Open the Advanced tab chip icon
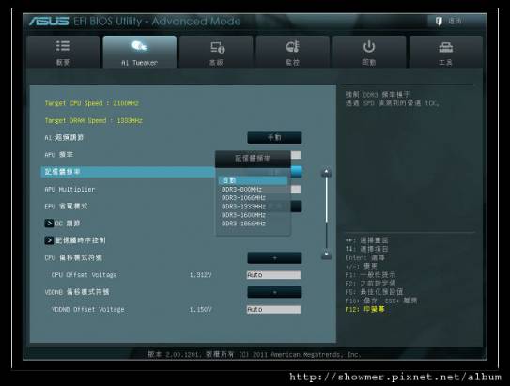510x386 pixels. pos(217,48)
